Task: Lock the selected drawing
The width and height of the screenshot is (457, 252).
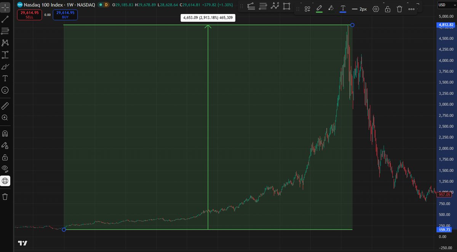Action: coord(388,9)
